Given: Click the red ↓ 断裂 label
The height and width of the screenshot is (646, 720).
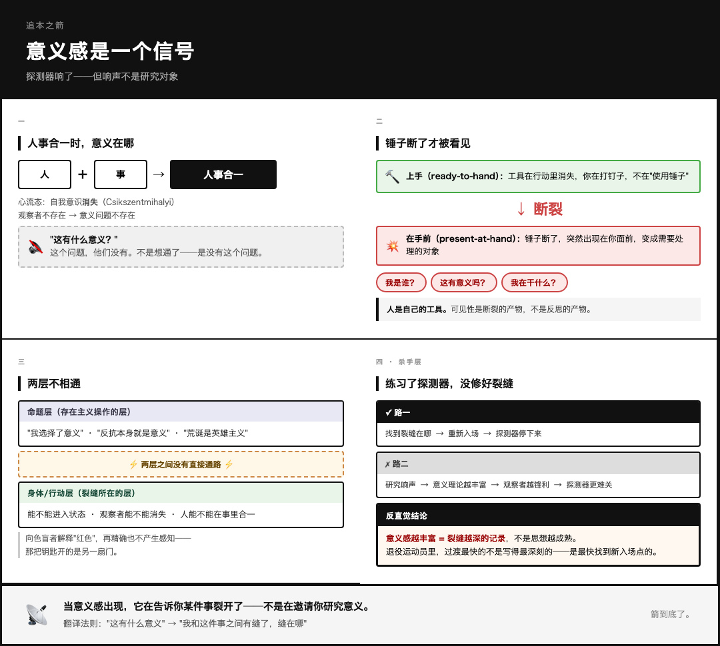Looking at the screenshot, I should (539, 209).
